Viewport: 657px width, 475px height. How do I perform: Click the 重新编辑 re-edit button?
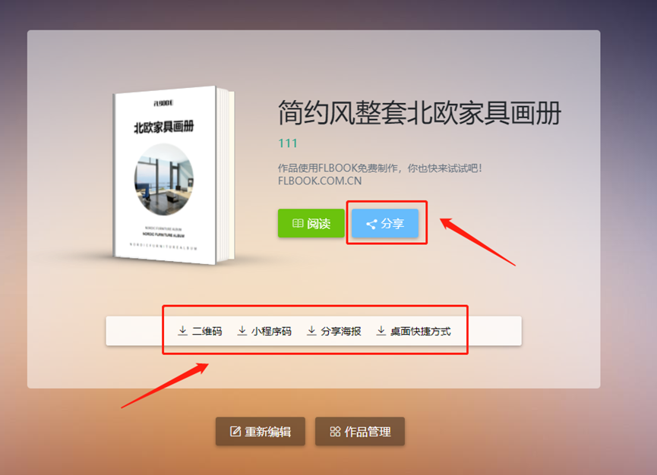pos(261,431)
